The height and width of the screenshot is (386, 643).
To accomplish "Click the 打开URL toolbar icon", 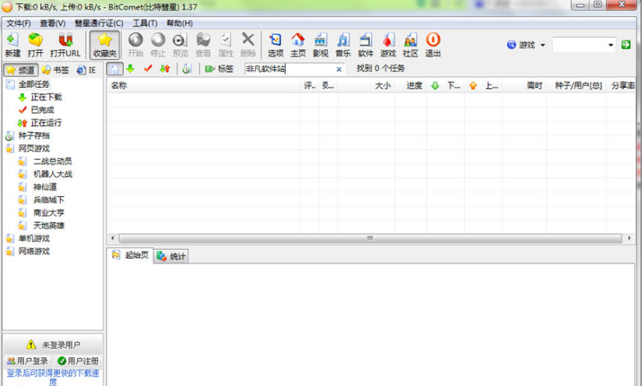I will (65, 44).
